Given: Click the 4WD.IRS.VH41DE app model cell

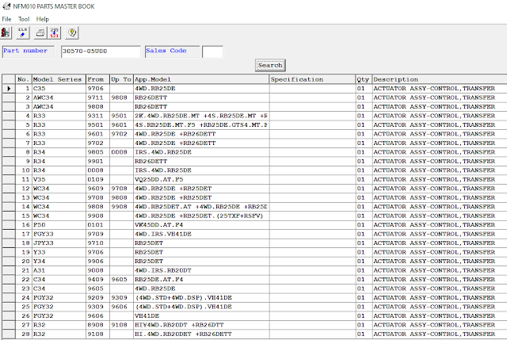Looking at the screenshot, I should 201,234.
